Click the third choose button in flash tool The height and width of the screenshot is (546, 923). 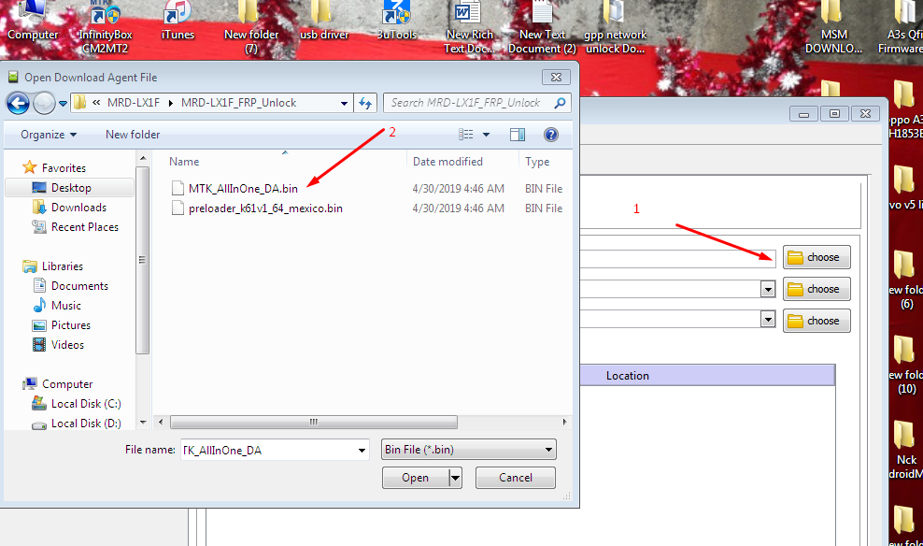click(816, 321)
